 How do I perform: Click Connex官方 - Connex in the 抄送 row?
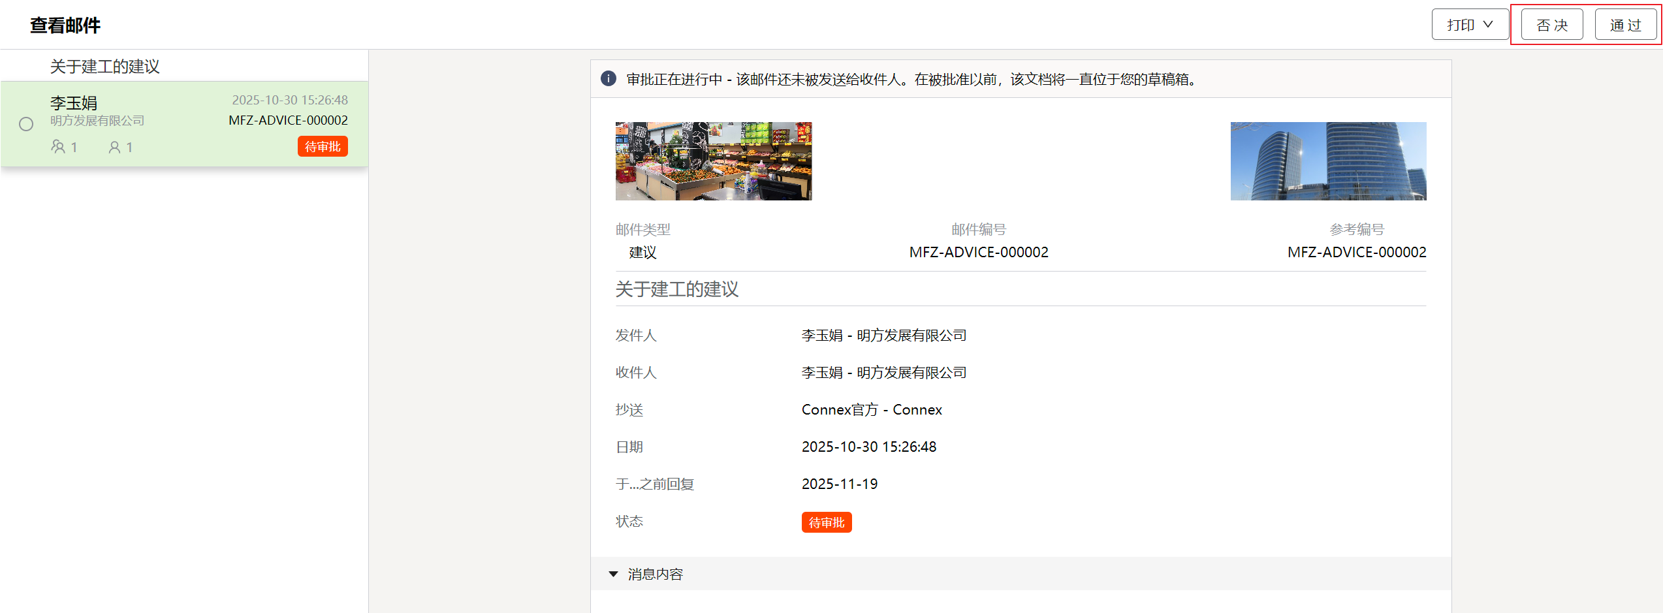pyautogui.click(x=871, y=409)
